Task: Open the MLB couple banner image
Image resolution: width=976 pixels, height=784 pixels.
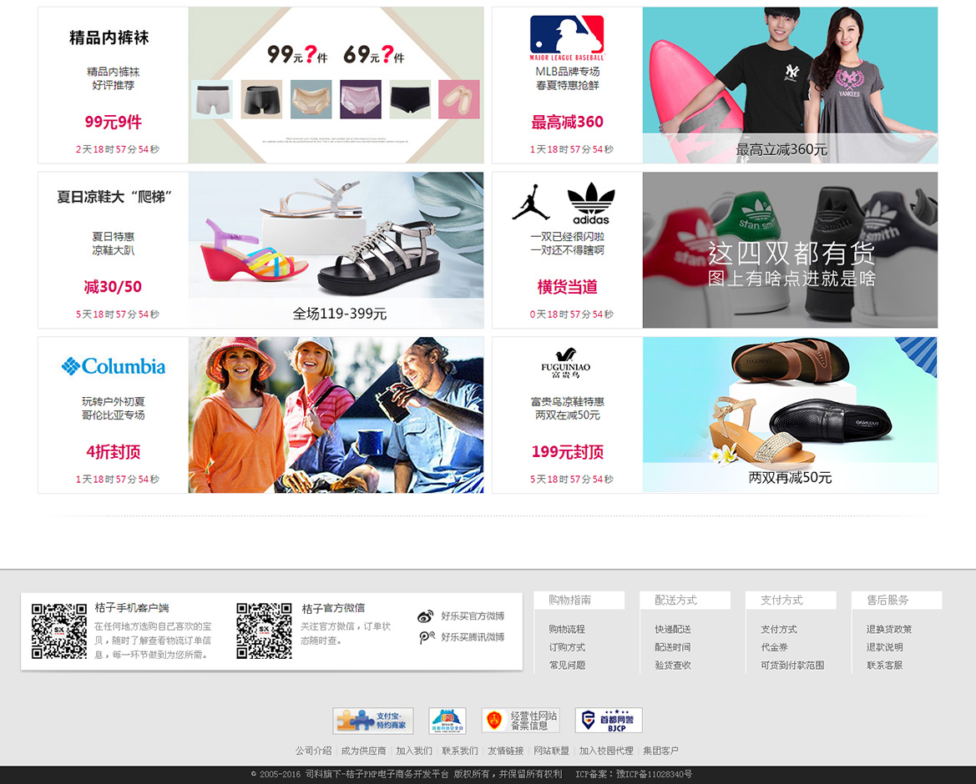Action: pyautogui.click(x=791, y=85)
